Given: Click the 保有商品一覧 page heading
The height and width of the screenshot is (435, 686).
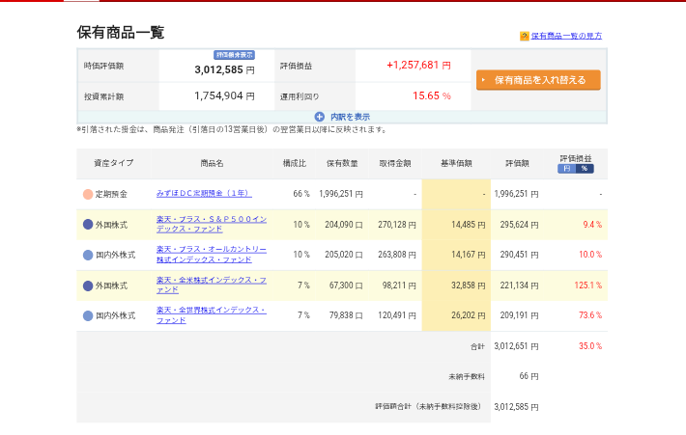Looking at the screenshot, I should click(x=121, y=33).
